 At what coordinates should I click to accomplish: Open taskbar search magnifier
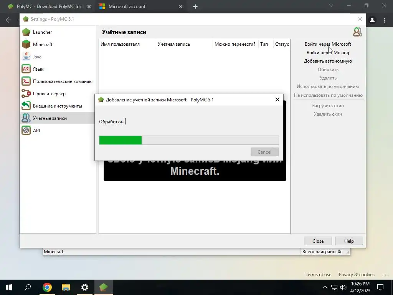point(28,287)
